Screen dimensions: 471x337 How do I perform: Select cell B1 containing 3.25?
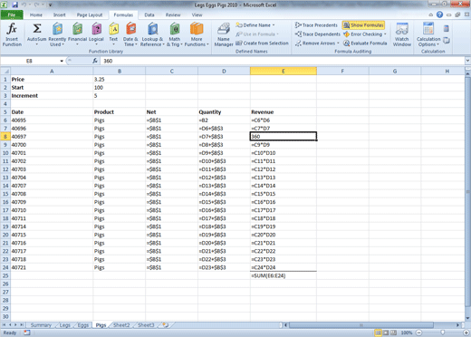(x=120, y=80)
